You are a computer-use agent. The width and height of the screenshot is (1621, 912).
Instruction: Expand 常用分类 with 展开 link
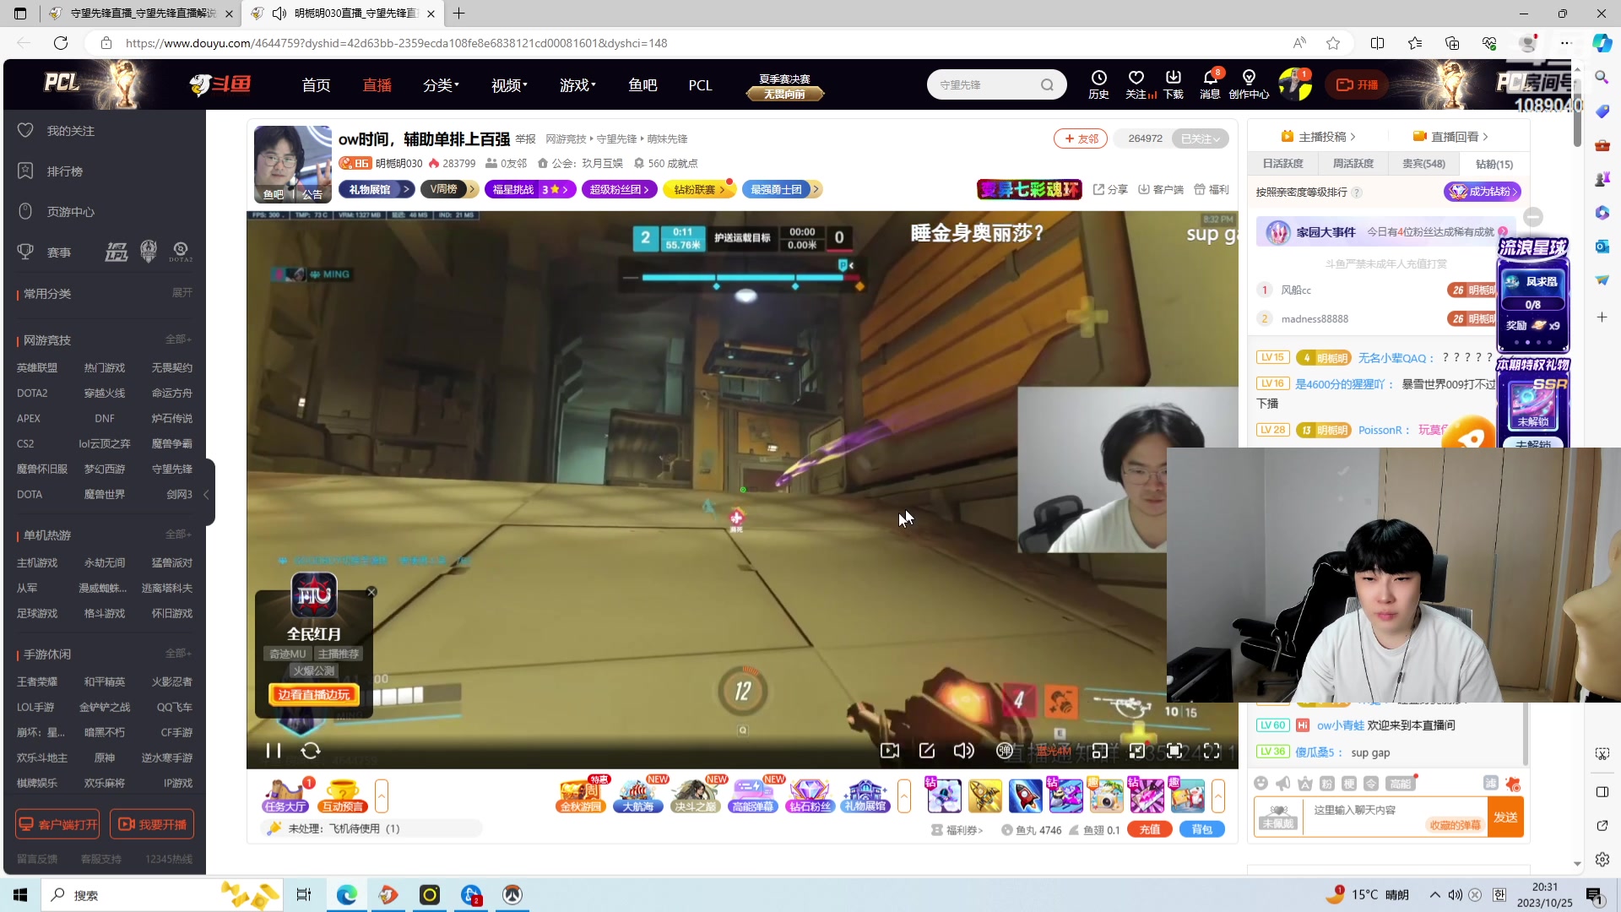pyautogui.click(x=182, y=293)
